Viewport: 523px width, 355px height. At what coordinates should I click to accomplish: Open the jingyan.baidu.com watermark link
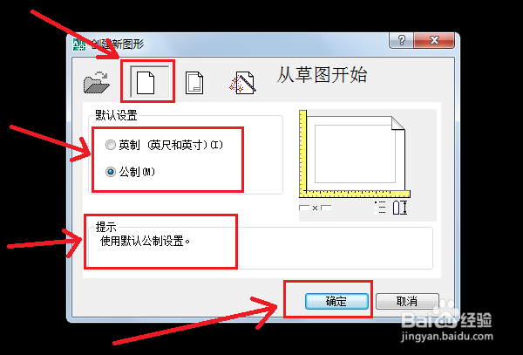447,337
